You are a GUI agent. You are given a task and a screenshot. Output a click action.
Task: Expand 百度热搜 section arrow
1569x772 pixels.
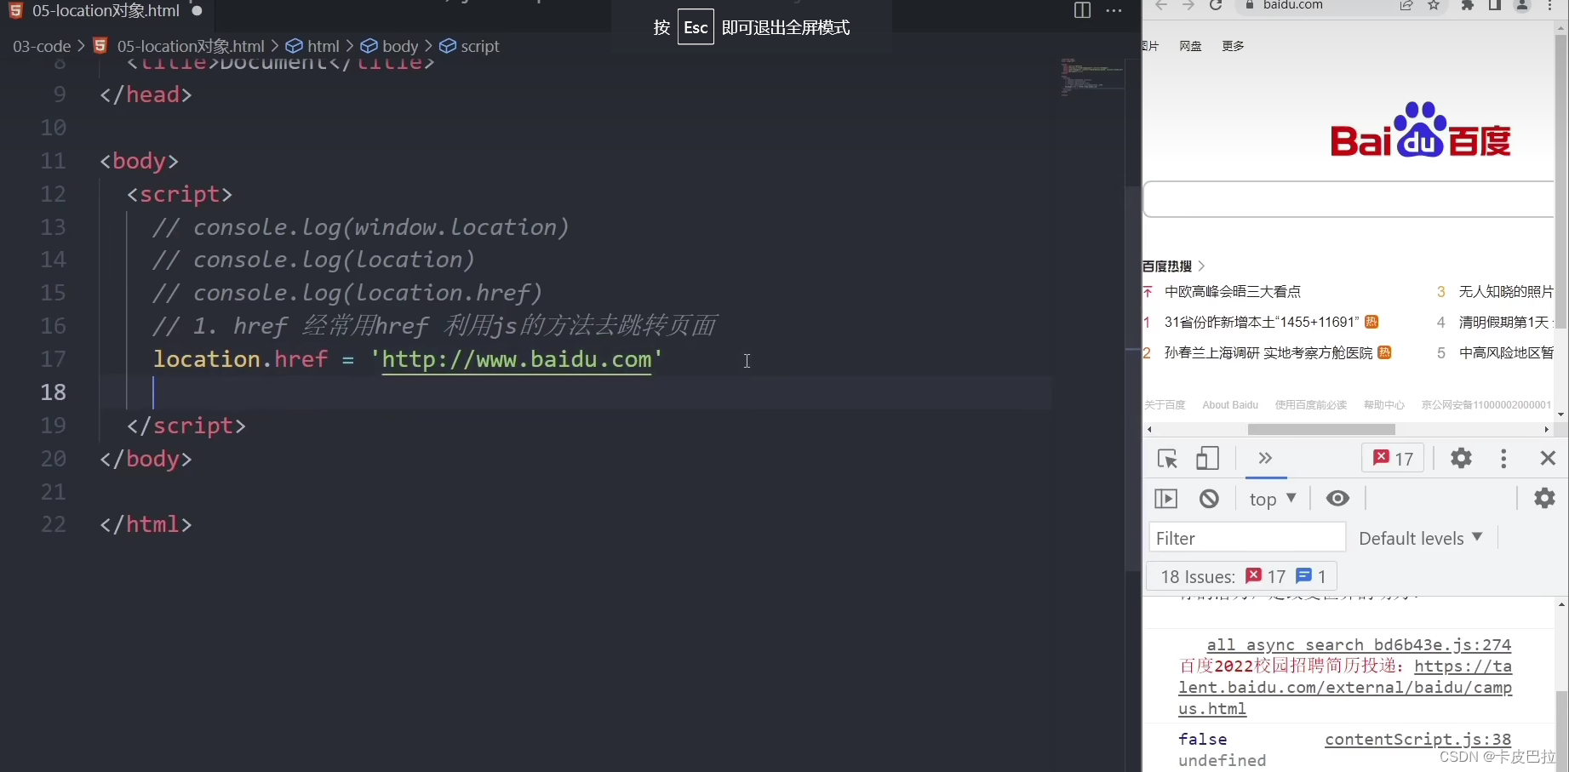pyautogui.click(x=1201, y=266)
